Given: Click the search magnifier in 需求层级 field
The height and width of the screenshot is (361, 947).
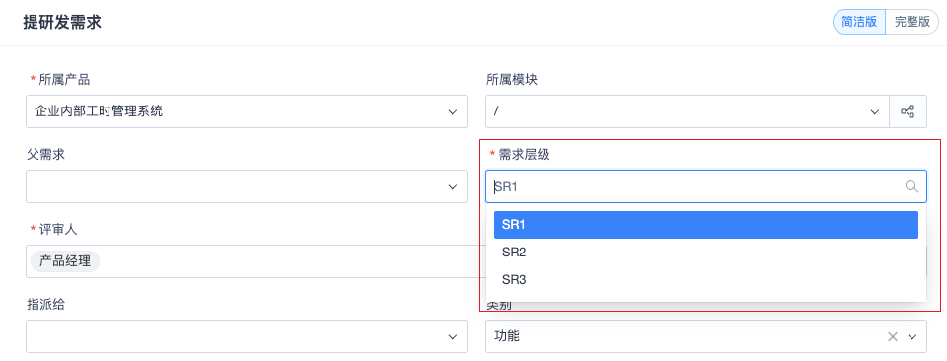Looking at the screenshot, I should click(x=911, y=186).
